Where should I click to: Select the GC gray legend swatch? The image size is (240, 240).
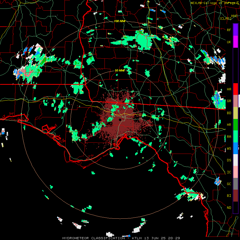click(235, 184)
